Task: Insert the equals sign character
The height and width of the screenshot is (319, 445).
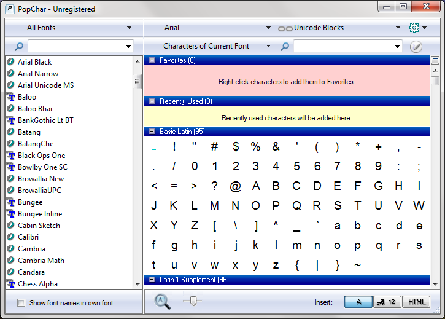Action: [x=174, y=186]
